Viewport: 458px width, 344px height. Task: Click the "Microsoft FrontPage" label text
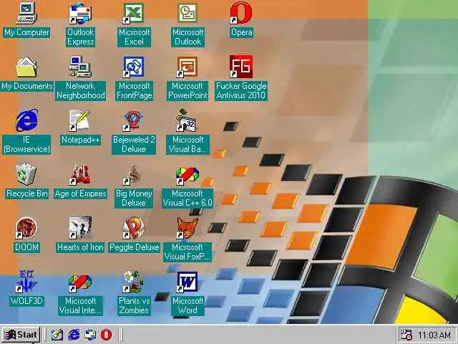click(134, 91)
